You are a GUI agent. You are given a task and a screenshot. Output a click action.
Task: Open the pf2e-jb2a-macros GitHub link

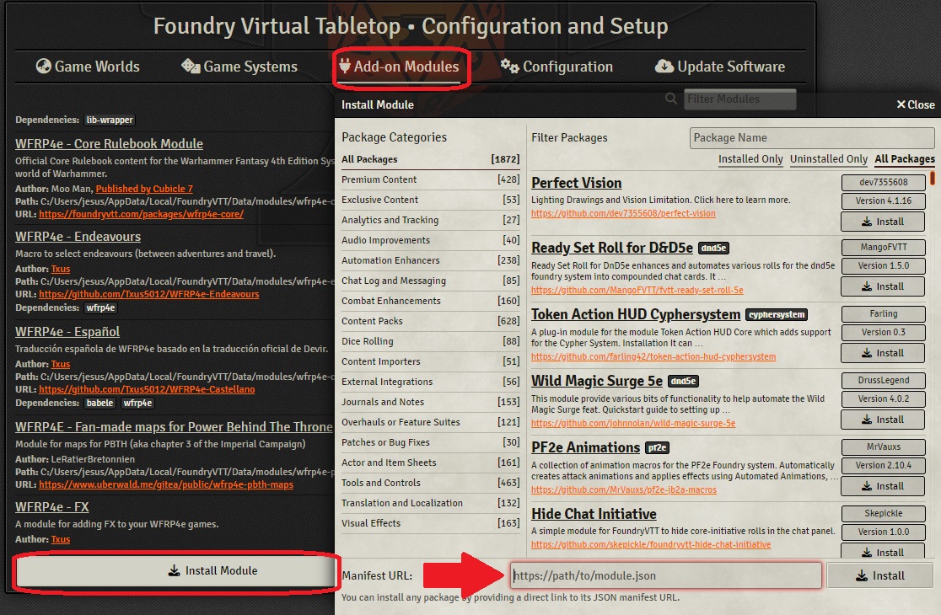pyautogui.click(x=623, y=489)
